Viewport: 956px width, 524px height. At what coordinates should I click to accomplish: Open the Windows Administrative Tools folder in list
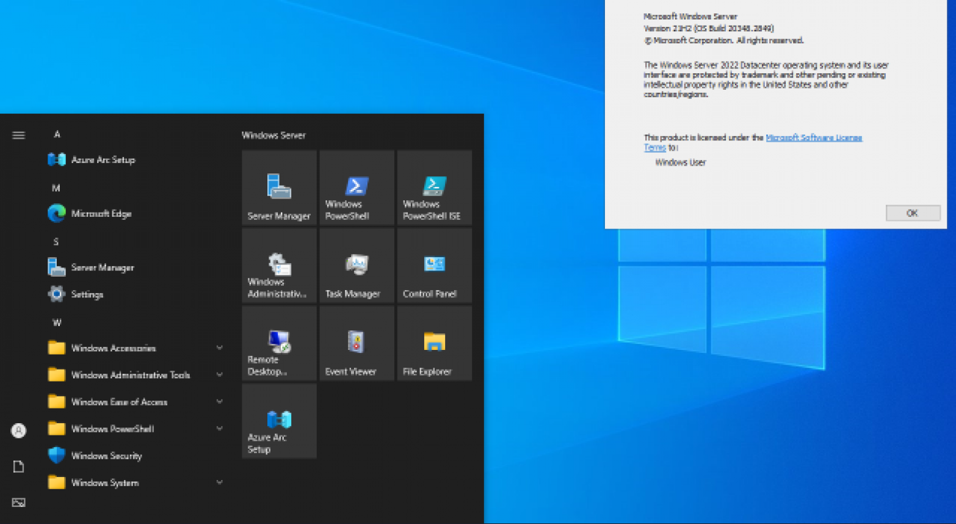[136, 375]
